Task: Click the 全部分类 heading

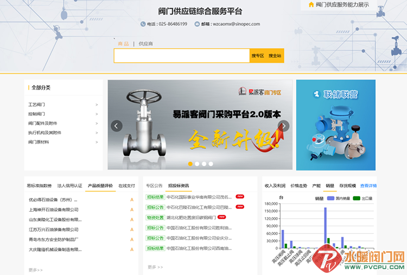Action: (x=41, y=88)
